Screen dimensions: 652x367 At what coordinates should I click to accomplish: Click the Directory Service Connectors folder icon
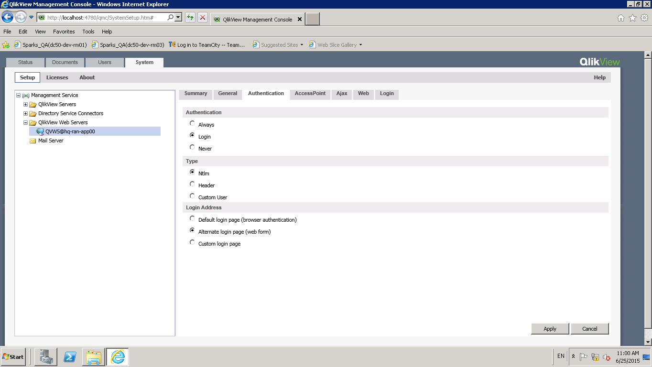click(x=33, y=114)
